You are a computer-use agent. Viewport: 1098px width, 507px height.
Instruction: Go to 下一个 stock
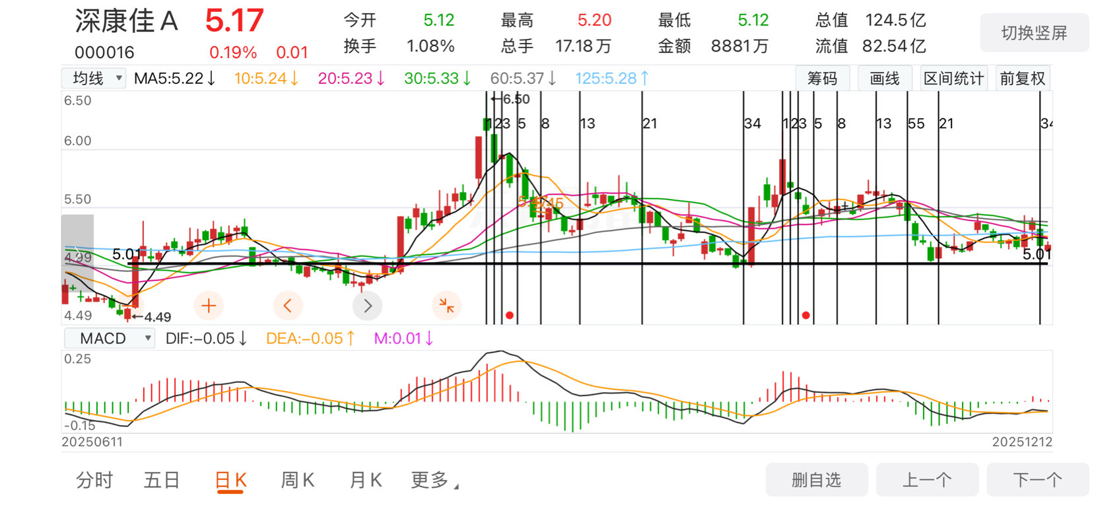(x=1037, y=480)
